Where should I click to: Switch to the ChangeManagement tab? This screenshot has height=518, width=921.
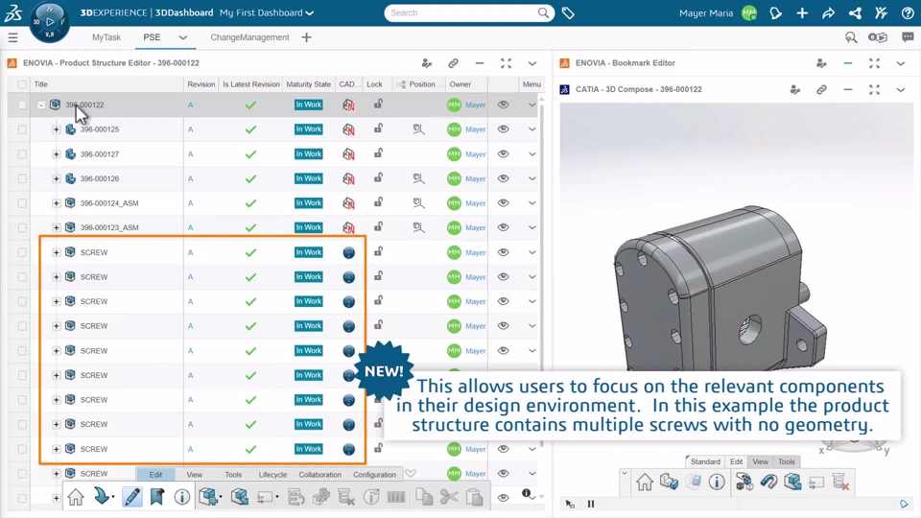click(249, 37)
